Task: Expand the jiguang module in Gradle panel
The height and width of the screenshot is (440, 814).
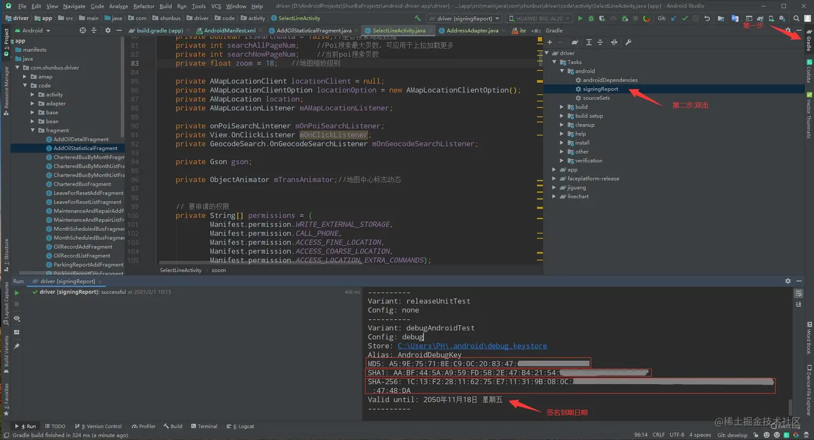Action: pos(554,188)
